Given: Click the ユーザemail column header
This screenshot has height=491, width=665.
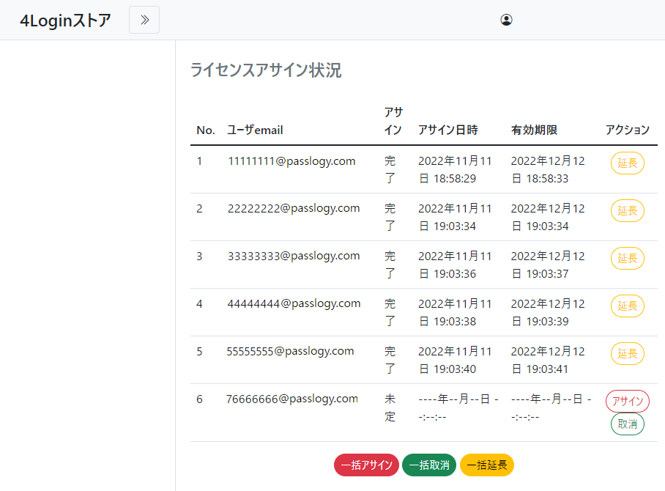Looking at the screenshot, I should pyautogui.click(x=255, y=130).
